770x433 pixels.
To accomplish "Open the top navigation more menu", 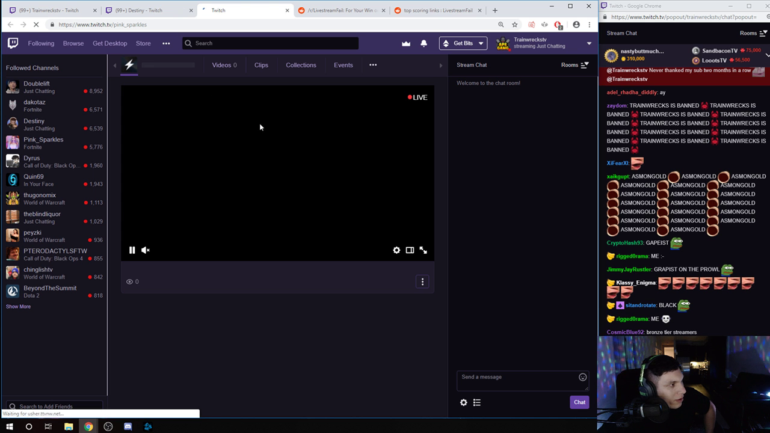I will (x=166, y=43).
